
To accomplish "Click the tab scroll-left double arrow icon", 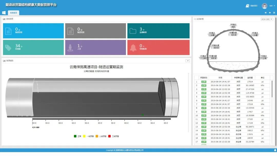I will tap(266, 13).
